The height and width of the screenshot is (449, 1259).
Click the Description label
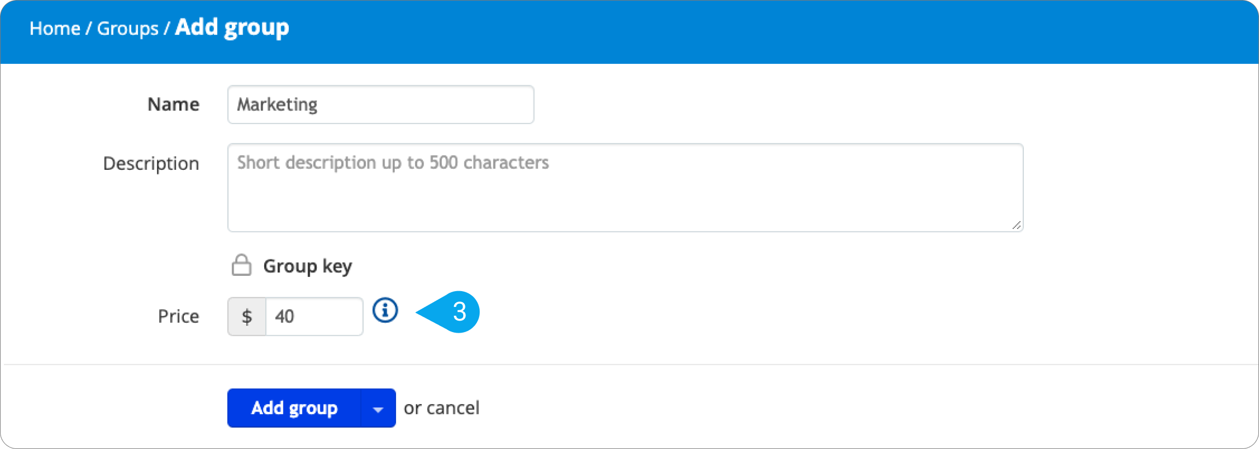pyautogui.click(x=151, y=163)
